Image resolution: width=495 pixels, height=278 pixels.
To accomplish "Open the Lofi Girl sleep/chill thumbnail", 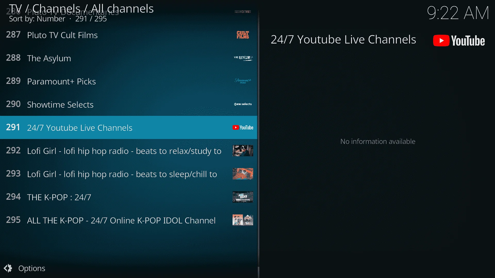I will pos(243,174).
